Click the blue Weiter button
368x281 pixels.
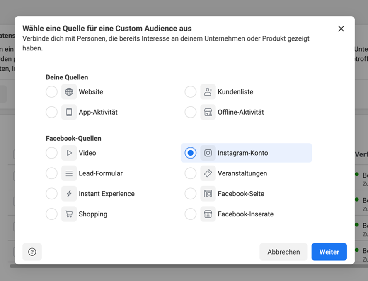(x=329, y=252)
